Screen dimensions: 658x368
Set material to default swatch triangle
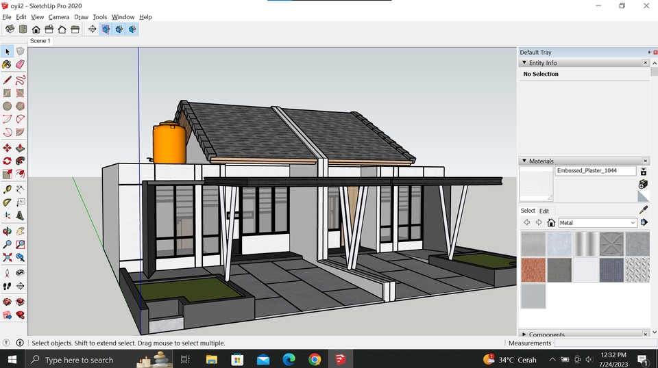643,196
